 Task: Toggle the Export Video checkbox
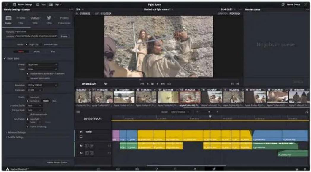(5, 58)
